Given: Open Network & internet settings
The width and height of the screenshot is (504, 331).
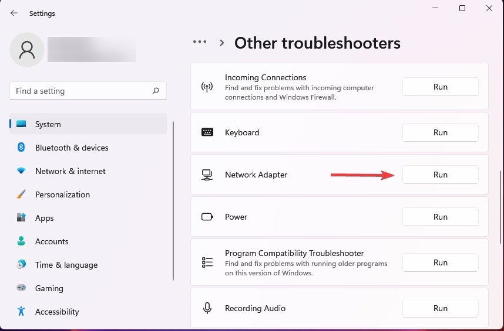Looking at the screenshot, I should 88,171.
